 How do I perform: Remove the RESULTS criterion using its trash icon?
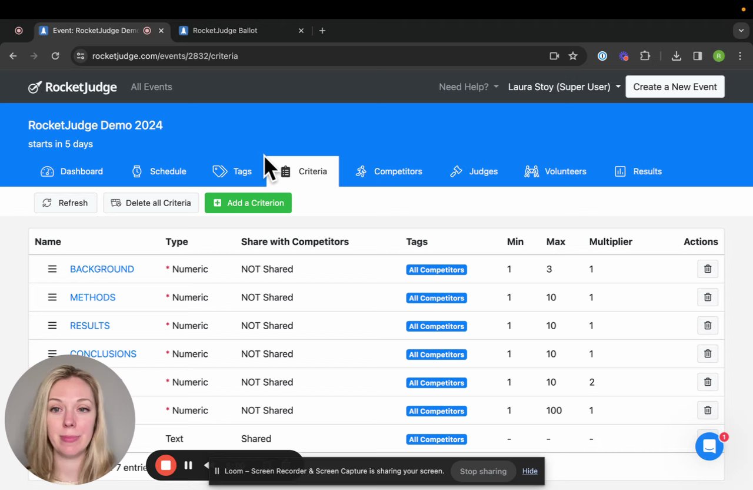coord(708,326)
